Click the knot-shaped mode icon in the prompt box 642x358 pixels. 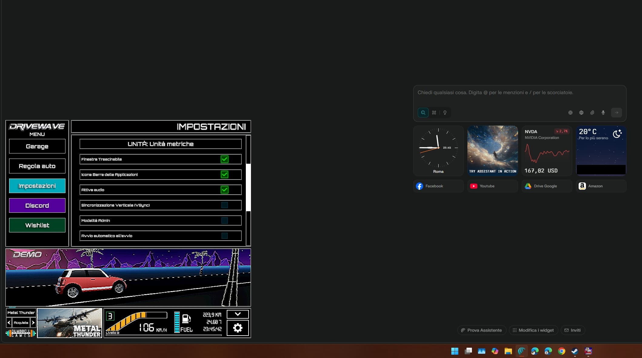(x=434, y=113)
